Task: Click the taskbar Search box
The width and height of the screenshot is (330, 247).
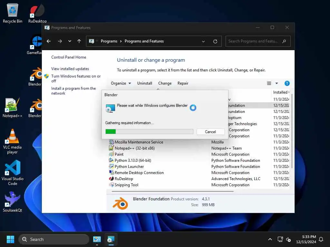Action: click(54, 239)
